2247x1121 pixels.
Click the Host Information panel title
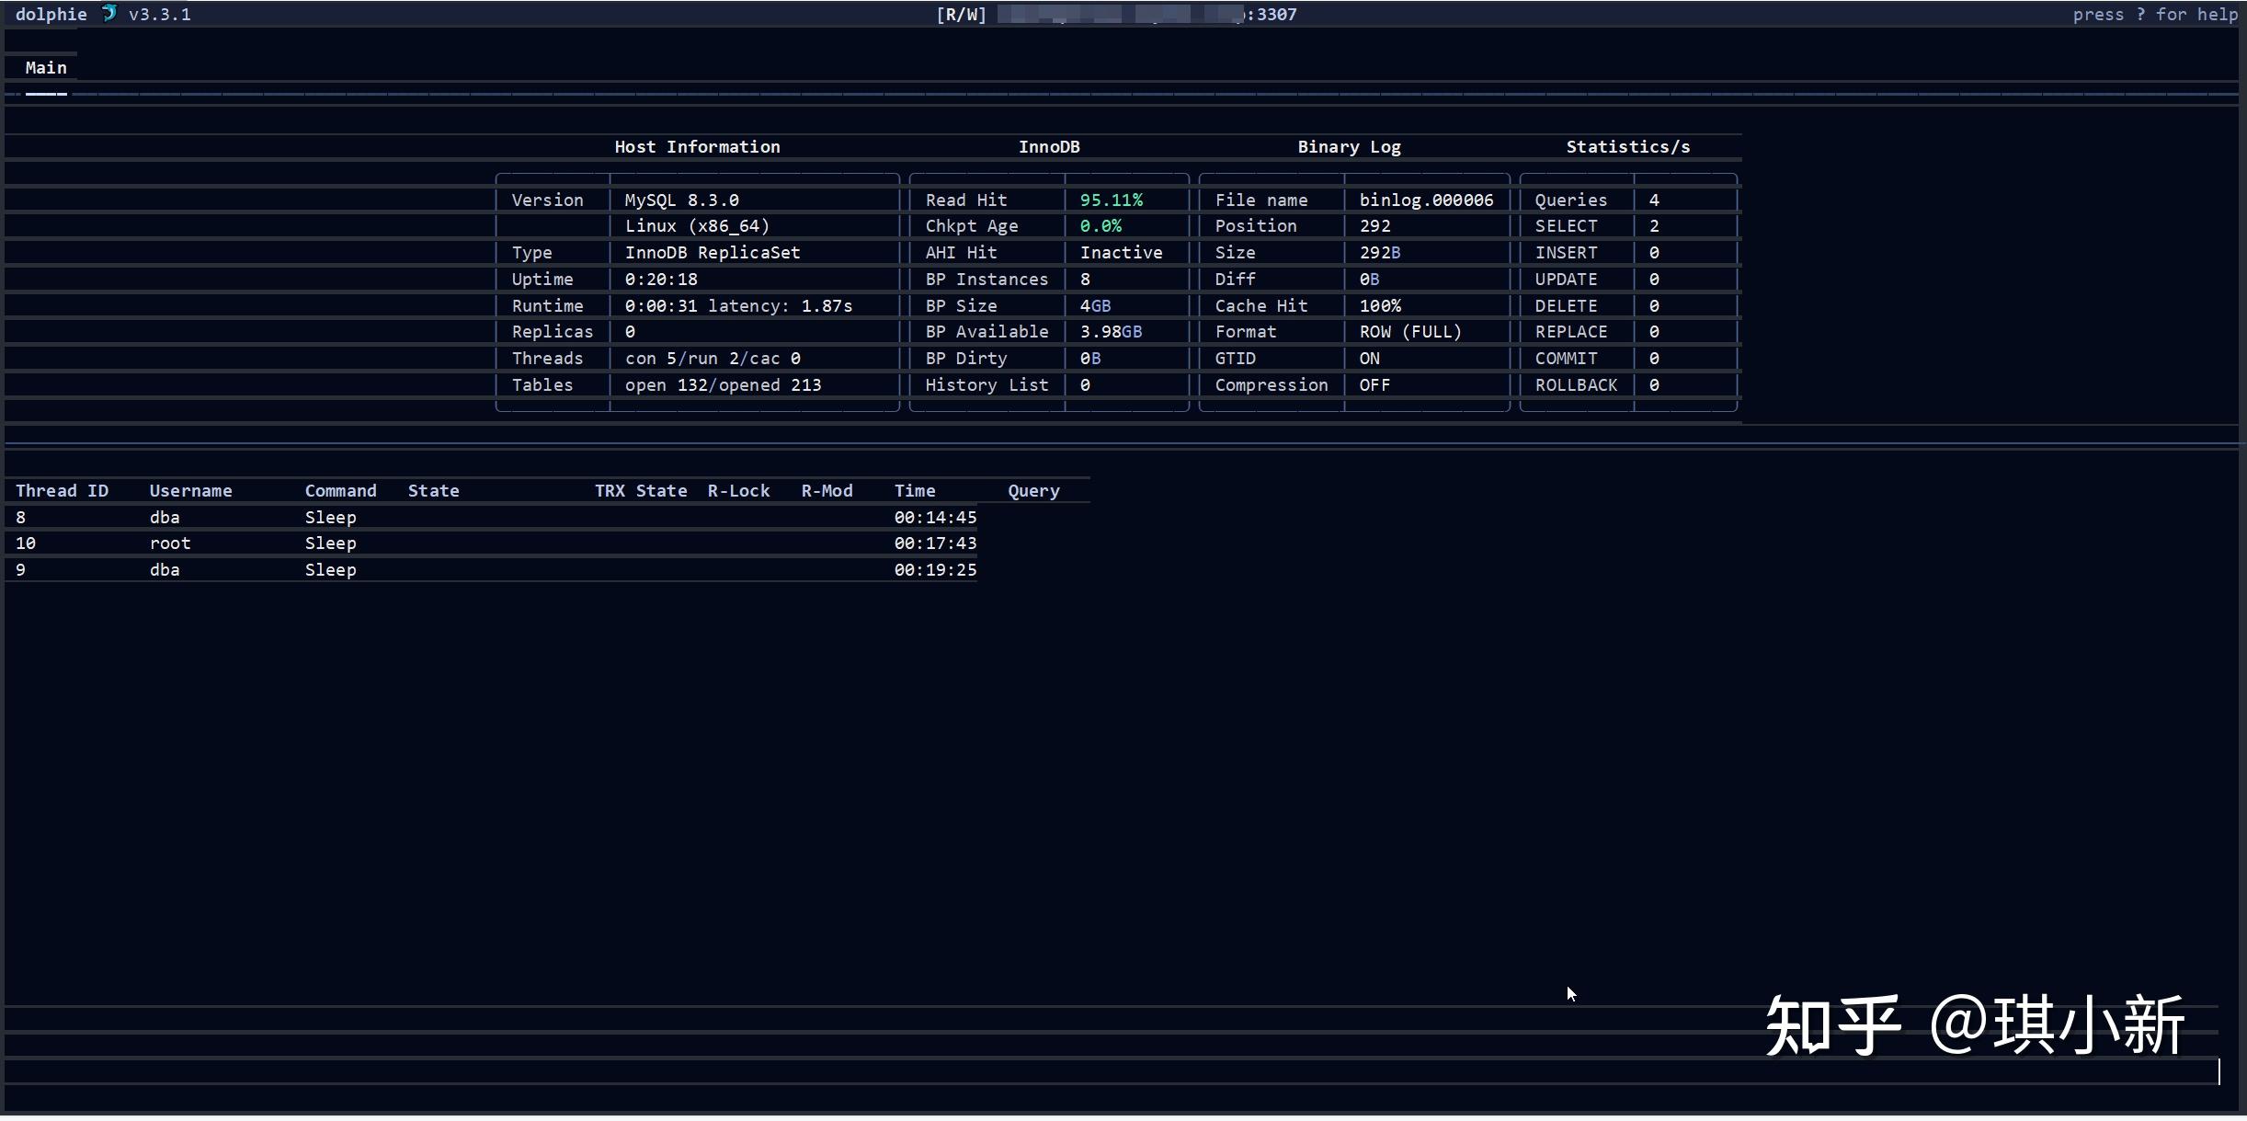pyautogui.click(x=697, y=147)
